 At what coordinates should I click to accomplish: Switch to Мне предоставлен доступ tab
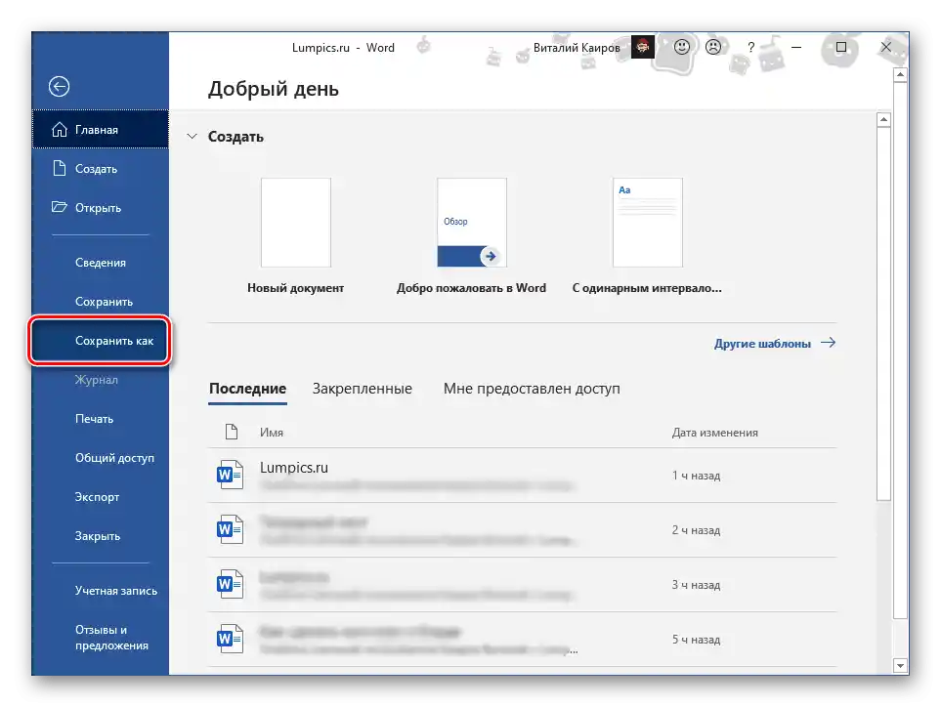click(x=532, y=389)
